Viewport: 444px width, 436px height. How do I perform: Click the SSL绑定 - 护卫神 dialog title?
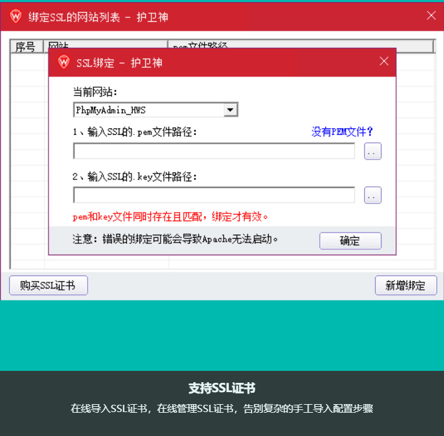119,62
